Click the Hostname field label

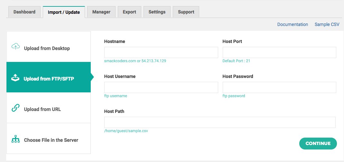click(115, 41)
